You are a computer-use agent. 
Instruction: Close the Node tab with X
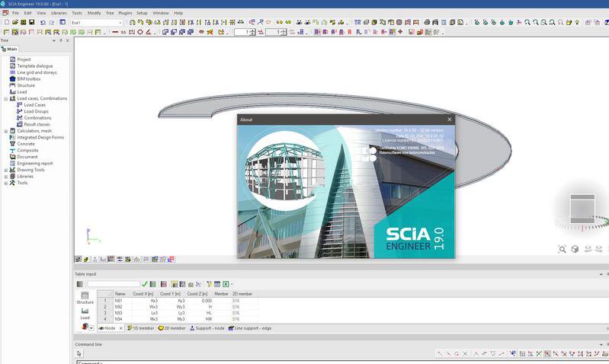(120, 328)
